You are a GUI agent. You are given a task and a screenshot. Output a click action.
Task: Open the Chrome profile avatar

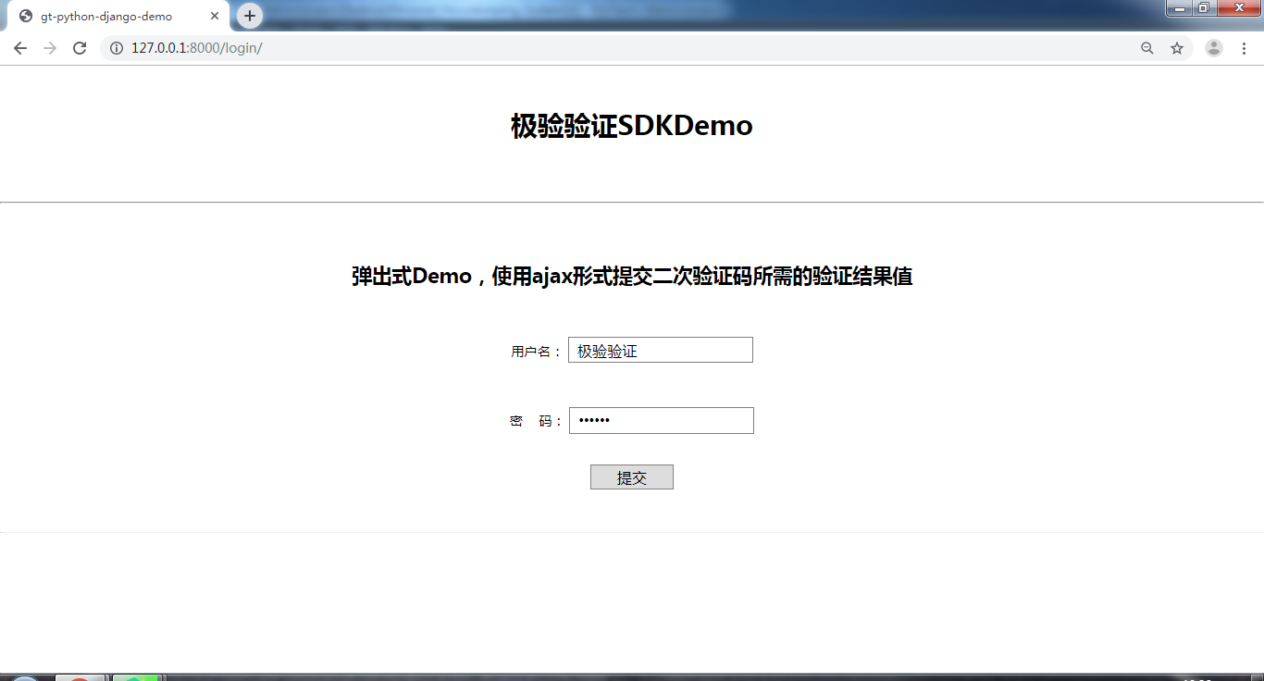(1214, 48)
